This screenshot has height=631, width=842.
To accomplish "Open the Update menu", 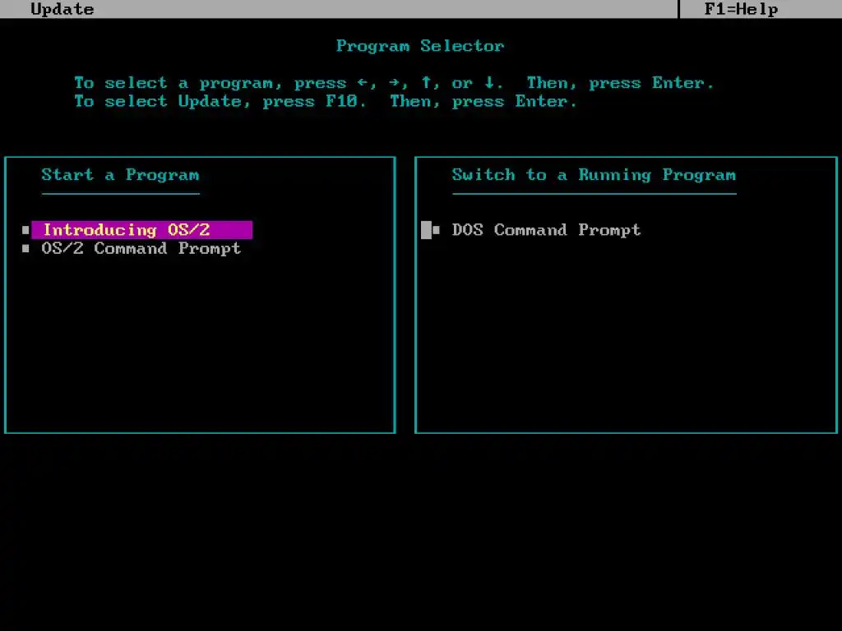I will [62, 9].
